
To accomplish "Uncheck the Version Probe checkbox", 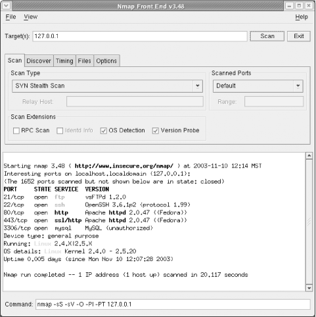I will 156,131.
